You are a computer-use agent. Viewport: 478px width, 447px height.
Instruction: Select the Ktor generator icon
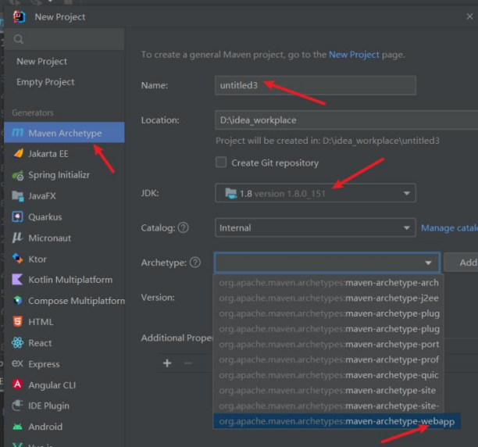pyautogui.click(x=18, y=259)
